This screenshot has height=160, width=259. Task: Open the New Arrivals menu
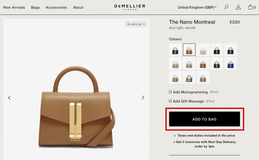coord(14,7)
